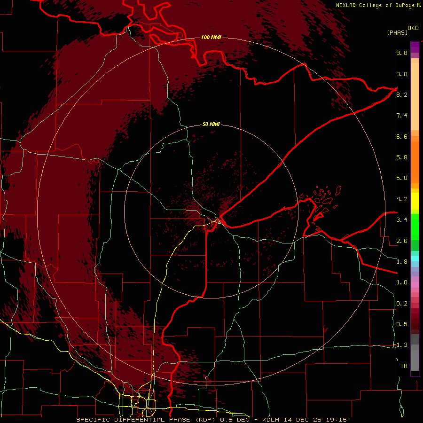The height and width of the screenshot is (423, 423).
Task: Pick the purple segment atop the color bar
Action: pos(415,47)
